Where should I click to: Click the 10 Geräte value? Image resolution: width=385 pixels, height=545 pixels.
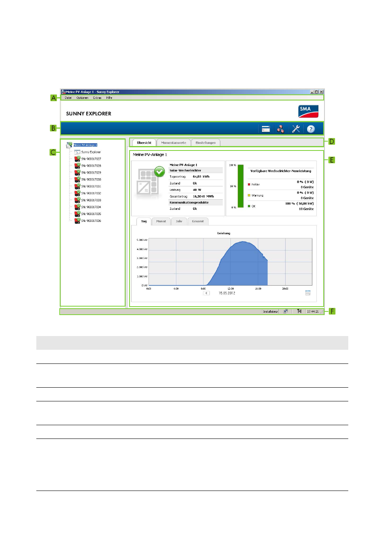[x=306, y=209]
